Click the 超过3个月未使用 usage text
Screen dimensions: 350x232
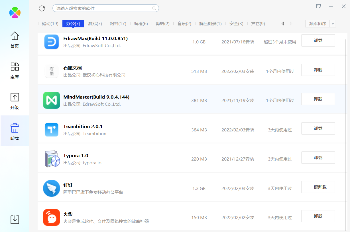coord(280,42)
